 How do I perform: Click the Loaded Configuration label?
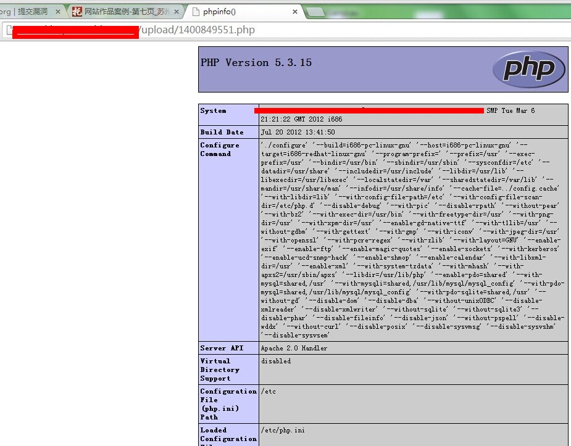click(228, 436)
